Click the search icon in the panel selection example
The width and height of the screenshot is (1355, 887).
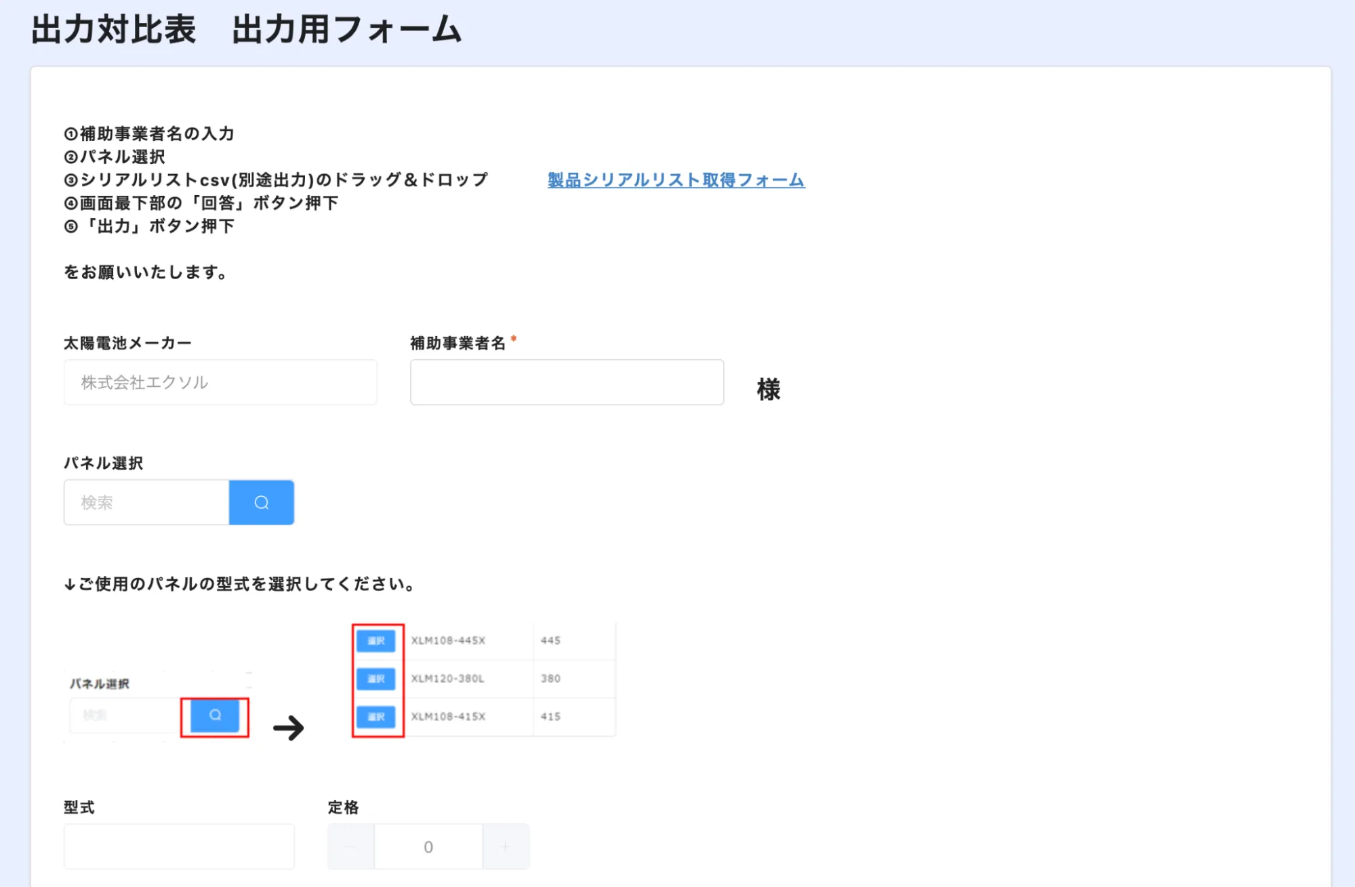pos(214,715)
